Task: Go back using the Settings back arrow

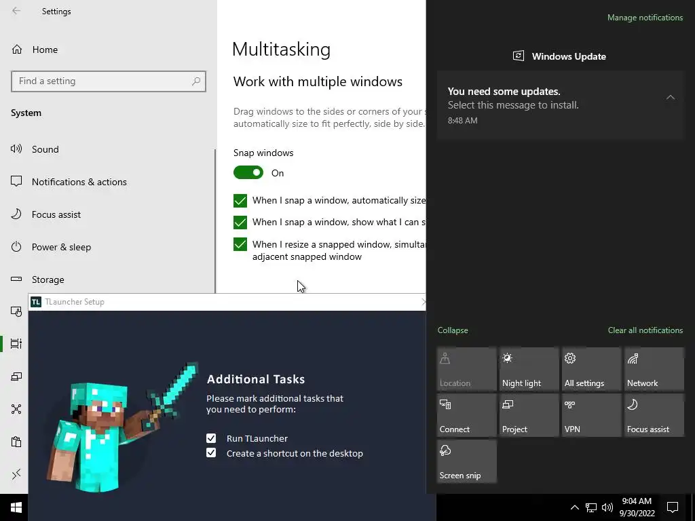Action: pyautogui.click(x=16, y=11)
